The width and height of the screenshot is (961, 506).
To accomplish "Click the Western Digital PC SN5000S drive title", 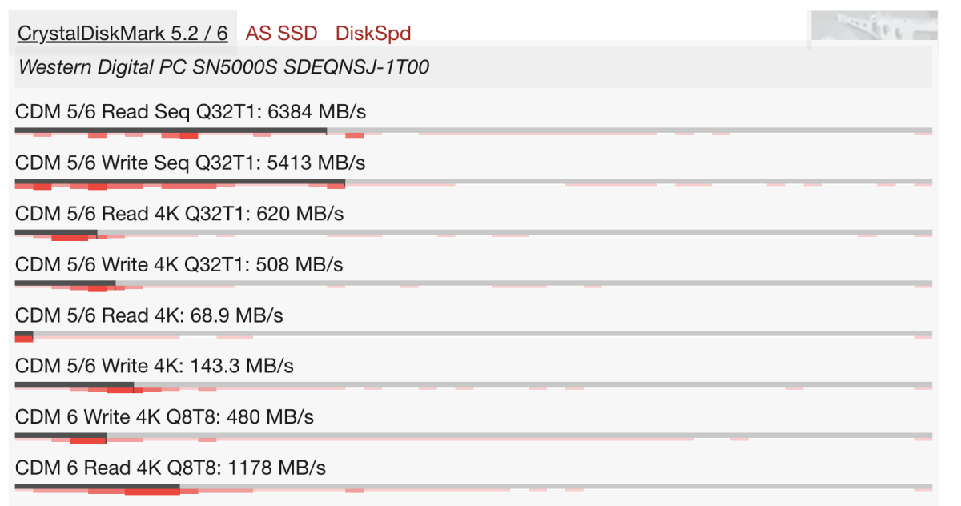I will 223,67.
